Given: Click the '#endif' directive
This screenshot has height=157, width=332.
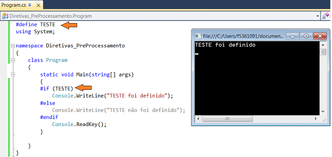Looking at the screenshot, I should coord(49,117).
